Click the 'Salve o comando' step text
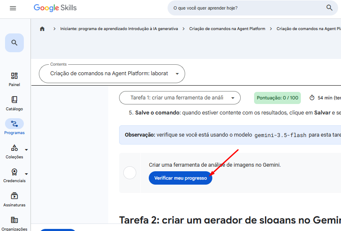This screenshot has width=341, height=231. (158, 113)
